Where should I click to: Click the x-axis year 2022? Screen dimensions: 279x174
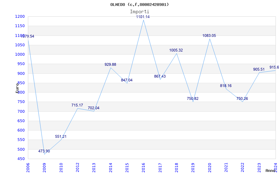tap(243, 168)
